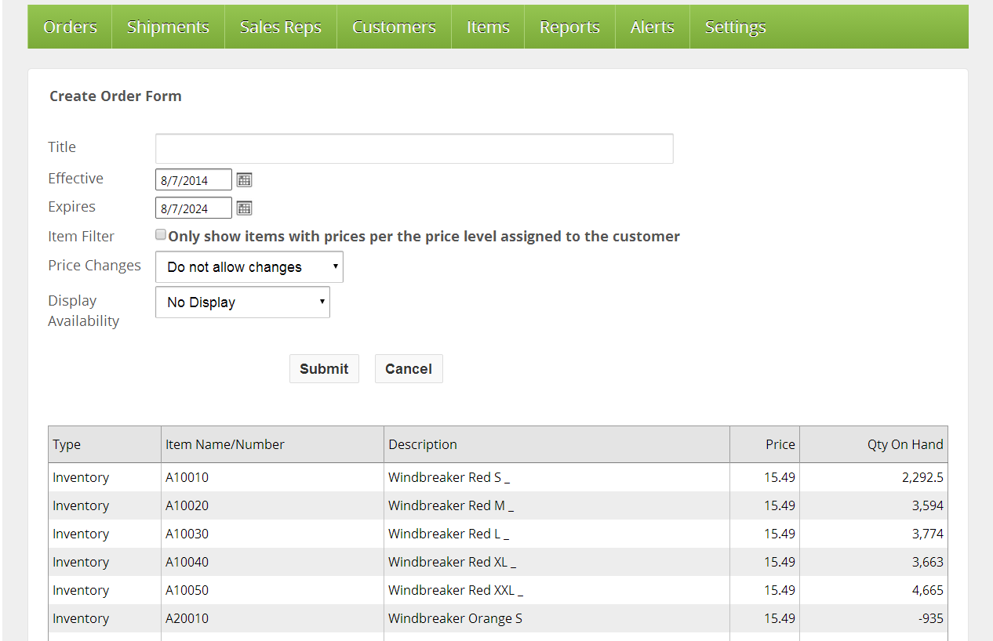Navigate to the Customers menu
The width and height of the screenshot is (993, 641).
[394, 27]
